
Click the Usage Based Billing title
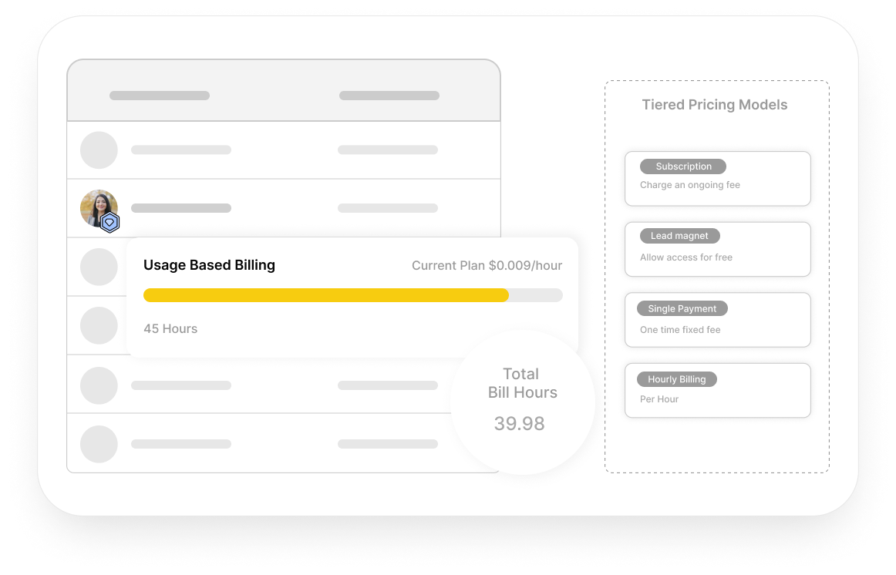click(x=209, y=265)
